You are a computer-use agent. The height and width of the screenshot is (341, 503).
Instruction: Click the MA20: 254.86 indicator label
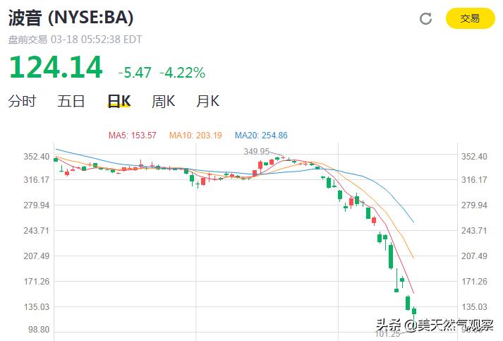point(261,135)
